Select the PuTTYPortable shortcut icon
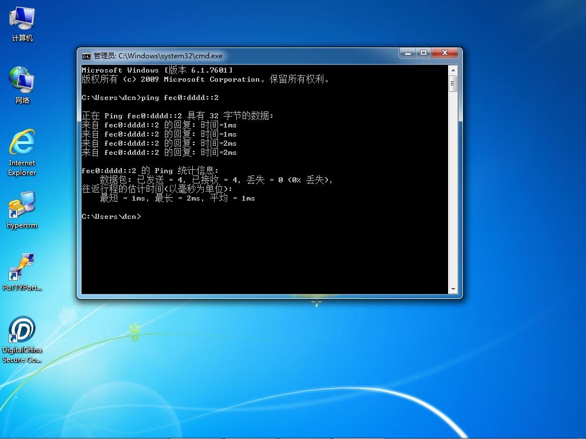Screen dimensions: 586x439 22,272
